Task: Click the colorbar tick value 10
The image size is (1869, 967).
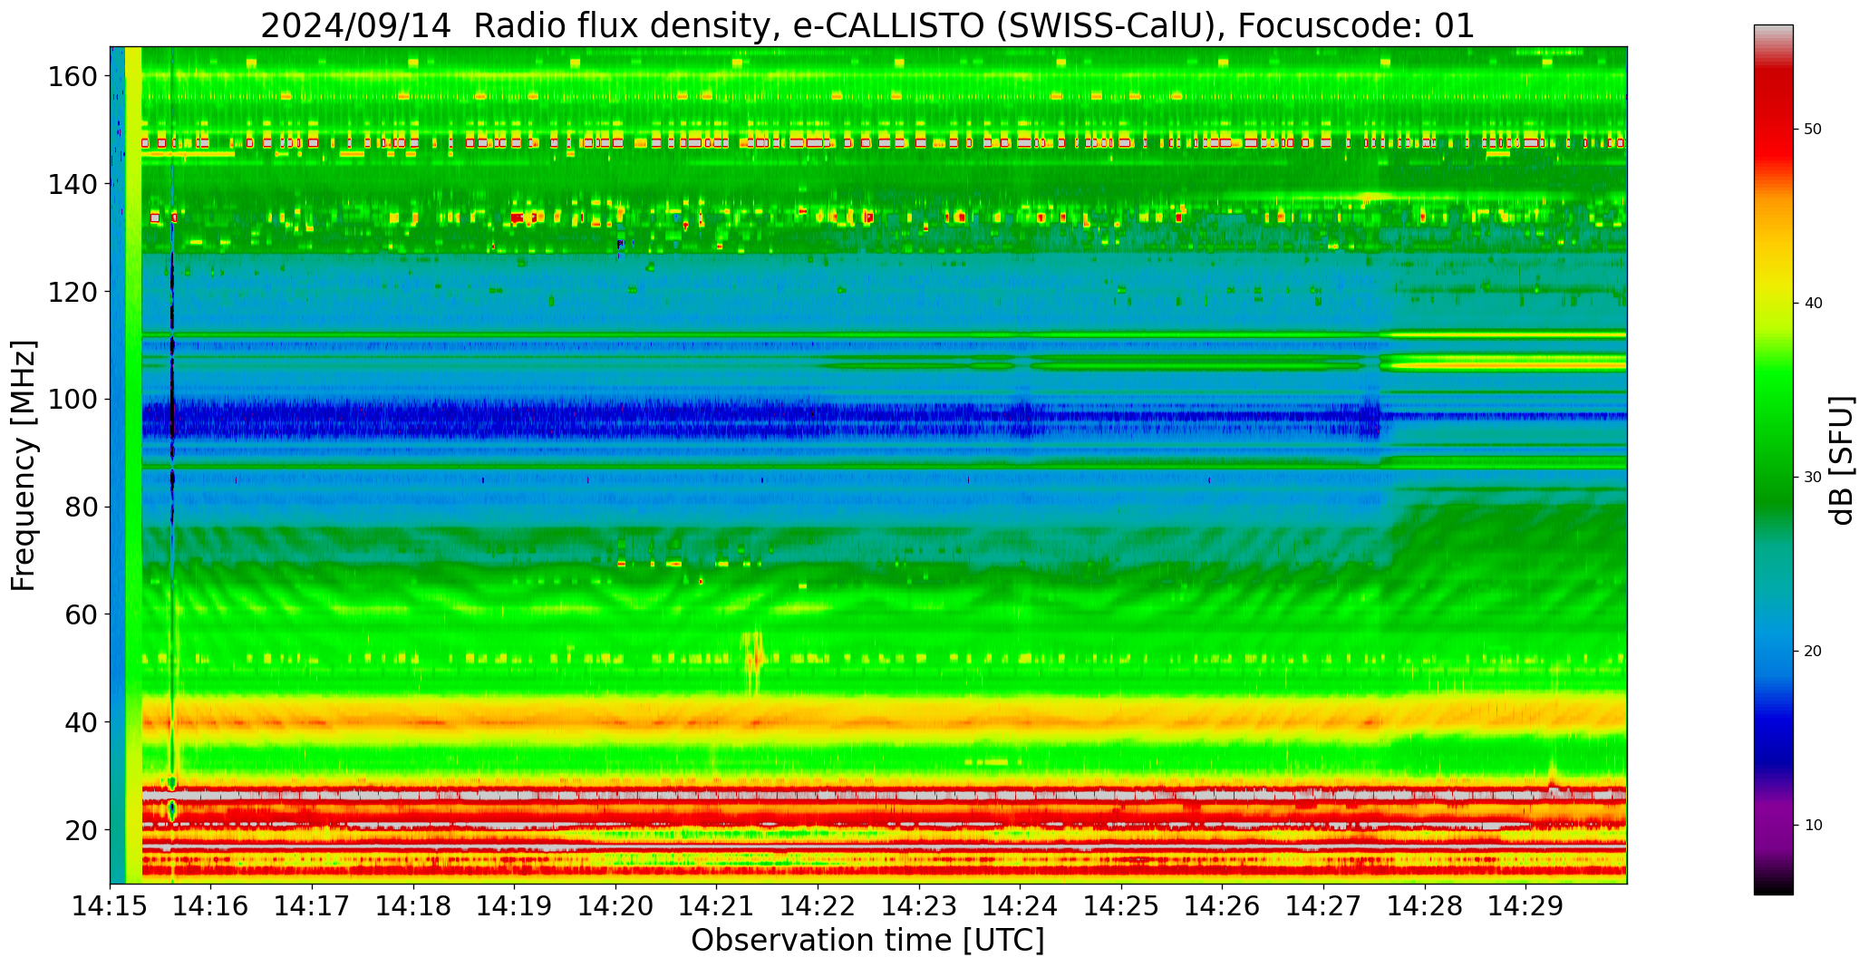Action: (1813, 825)
